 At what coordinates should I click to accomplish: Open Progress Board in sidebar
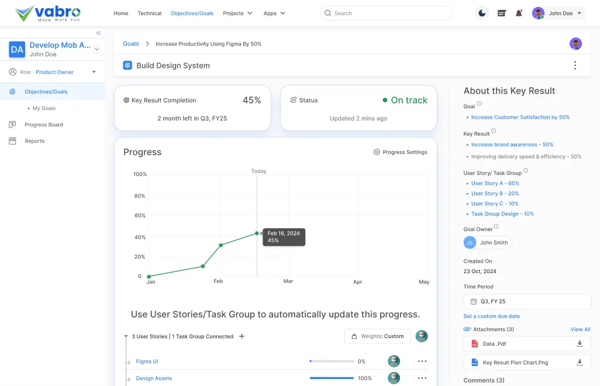pos(44,125)
